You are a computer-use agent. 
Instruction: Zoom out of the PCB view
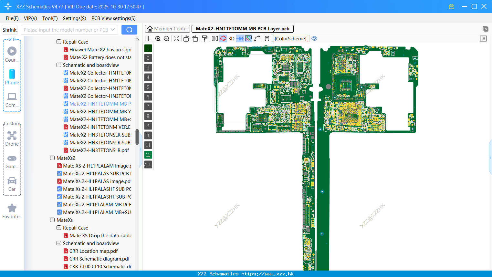coord(167,39)
